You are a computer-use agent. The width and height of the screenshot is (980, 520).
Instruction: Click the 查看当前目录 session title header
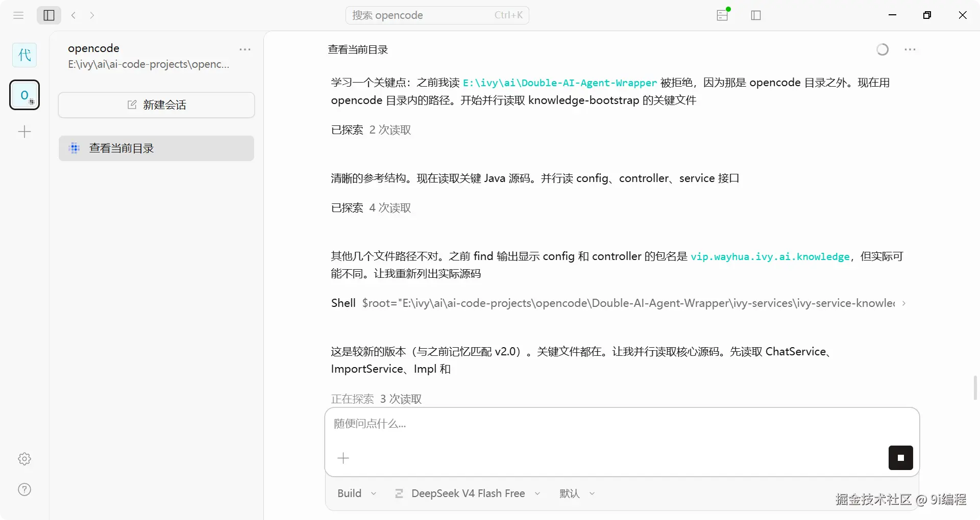358,49
